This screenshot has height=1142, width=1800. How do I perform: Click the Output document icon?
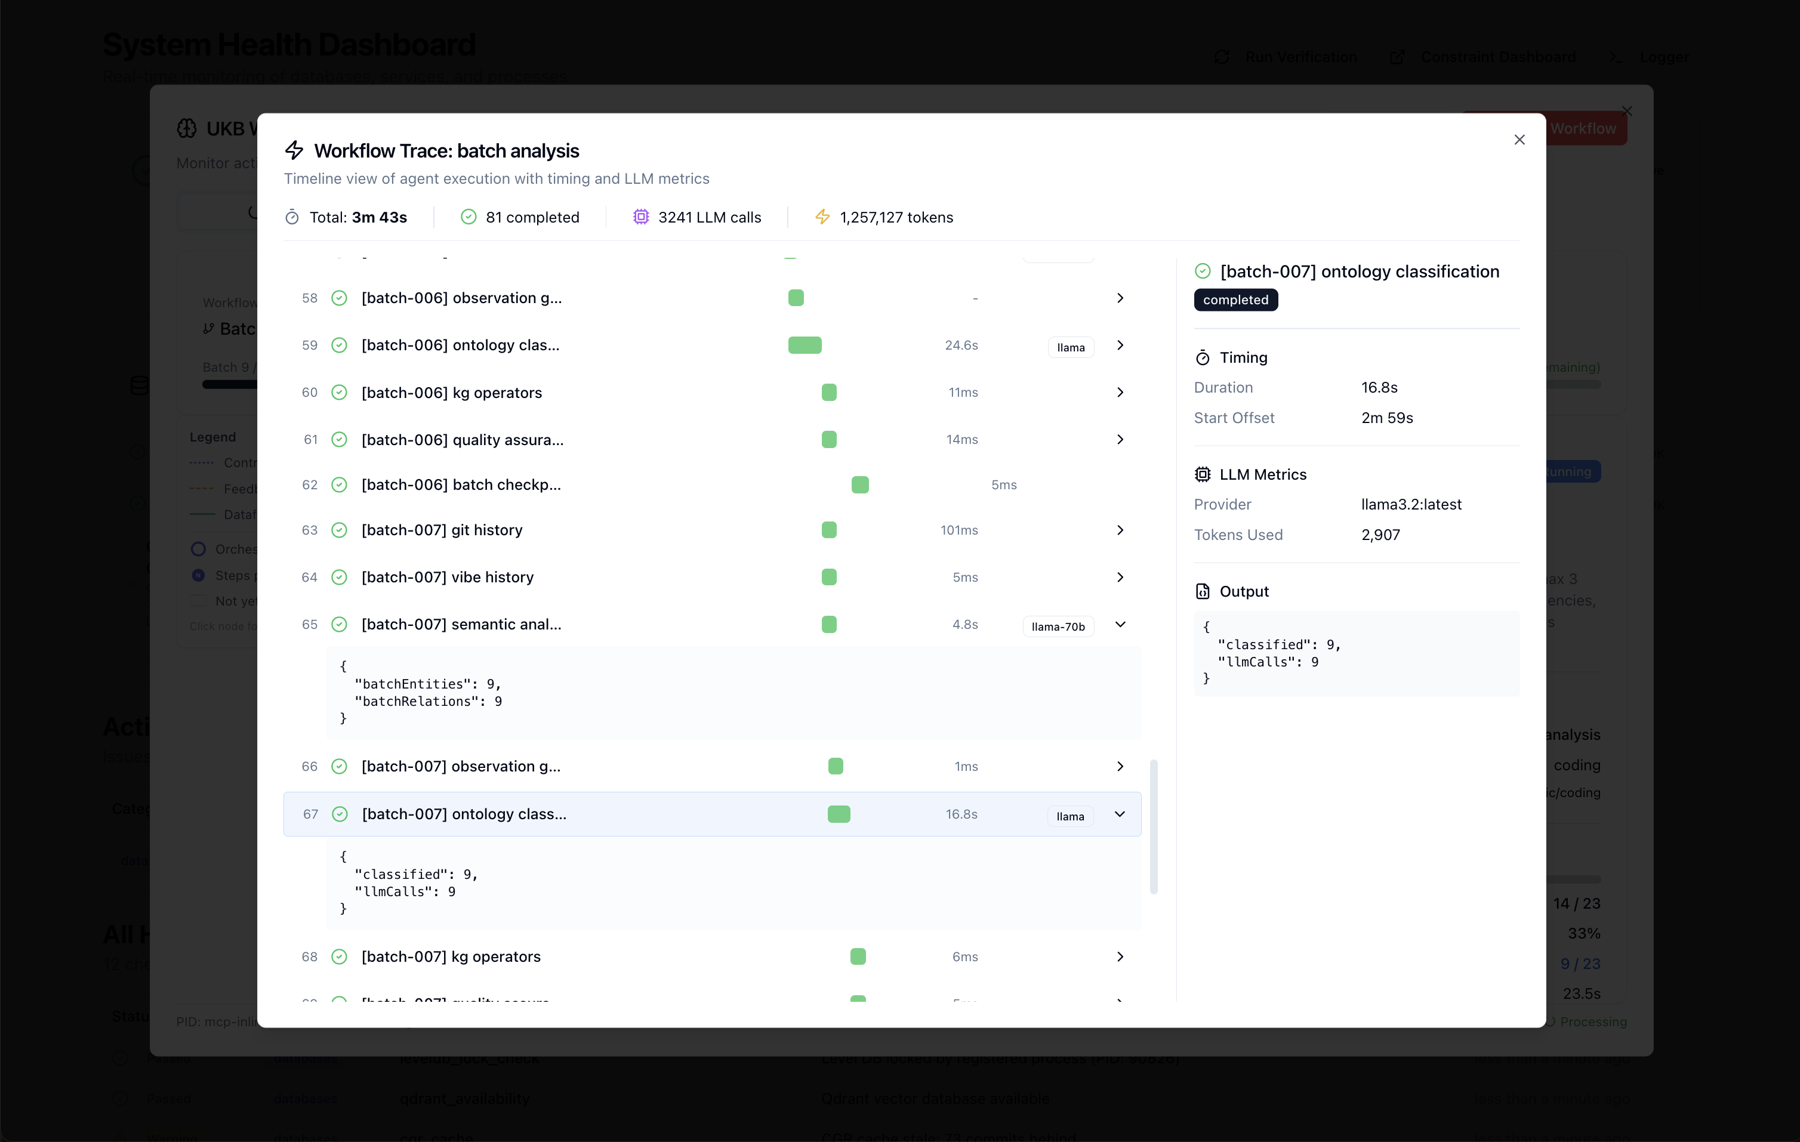(x=1203, y=591)
